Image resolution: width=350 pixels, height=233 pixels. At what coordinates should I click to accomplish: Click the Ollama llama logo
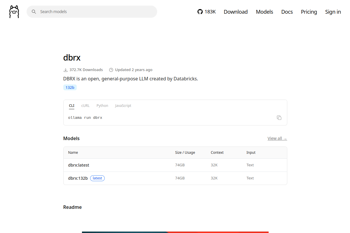[x=14, y=12]
